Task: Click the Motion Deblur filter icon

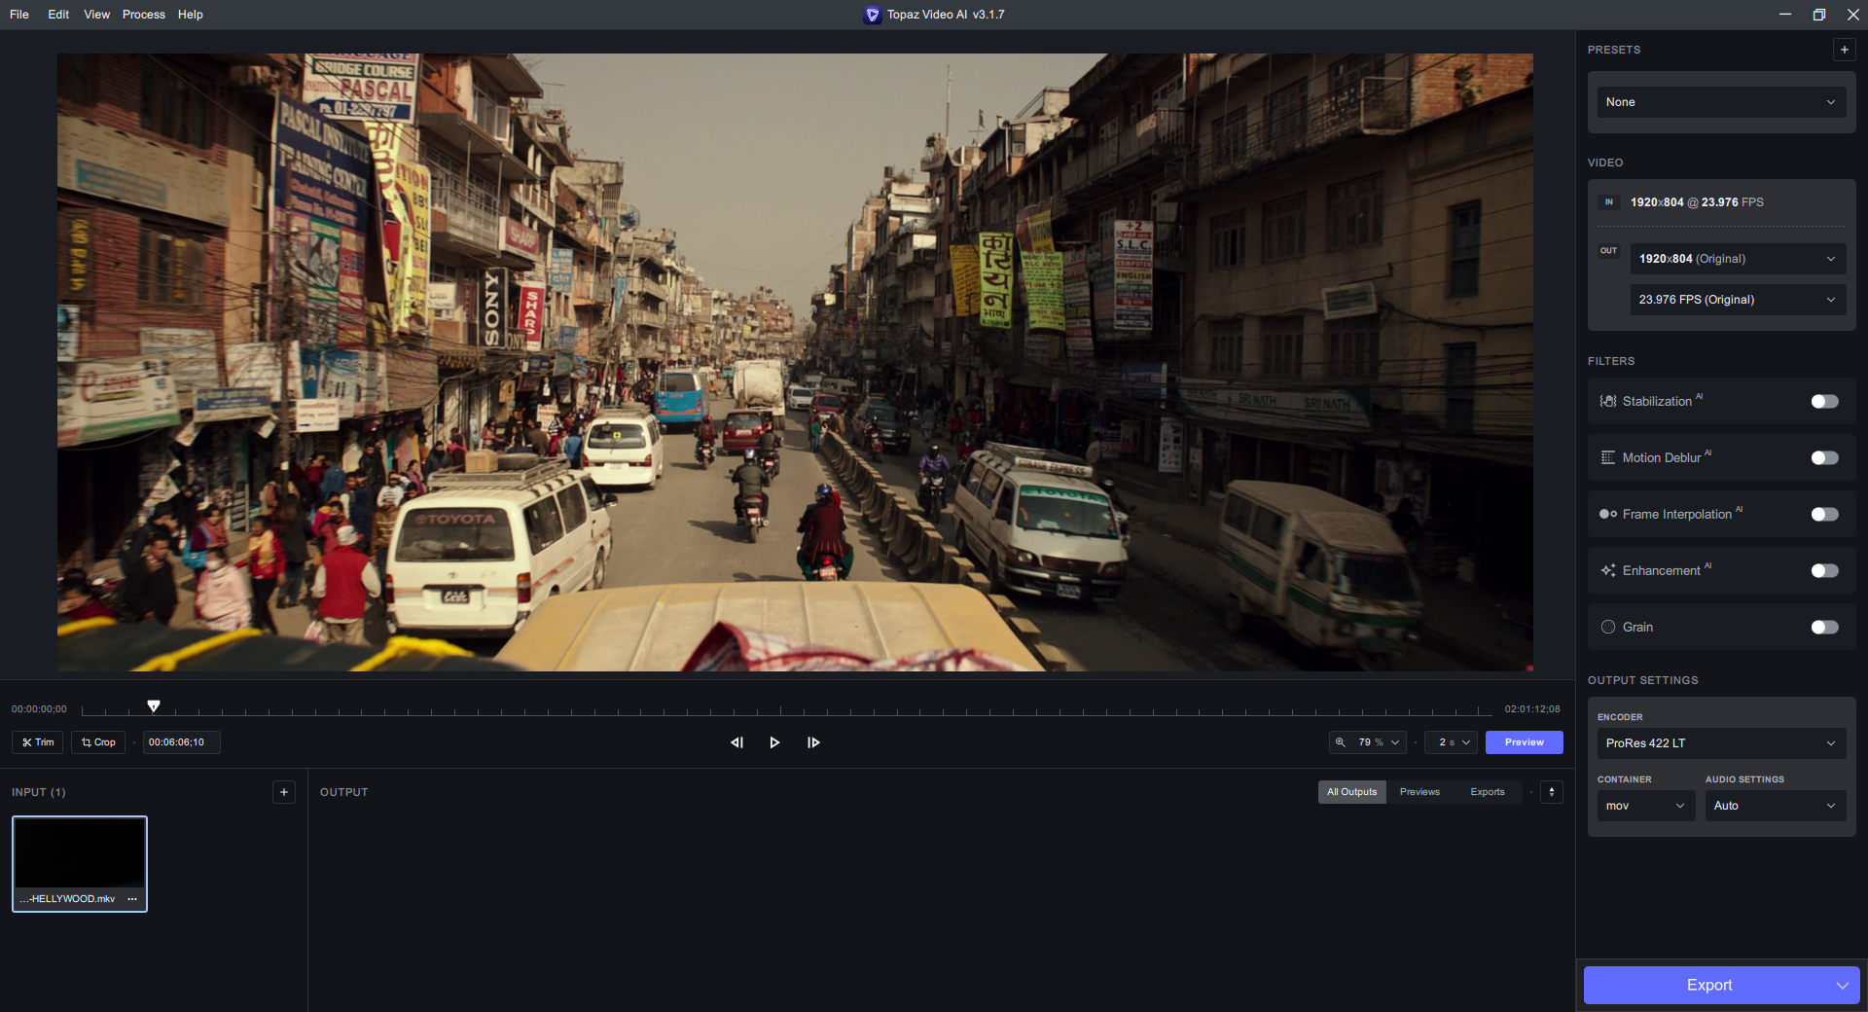Action: (1608, 458)
